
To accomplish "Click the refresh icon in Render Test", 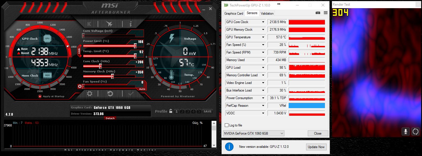I will 416,131.
